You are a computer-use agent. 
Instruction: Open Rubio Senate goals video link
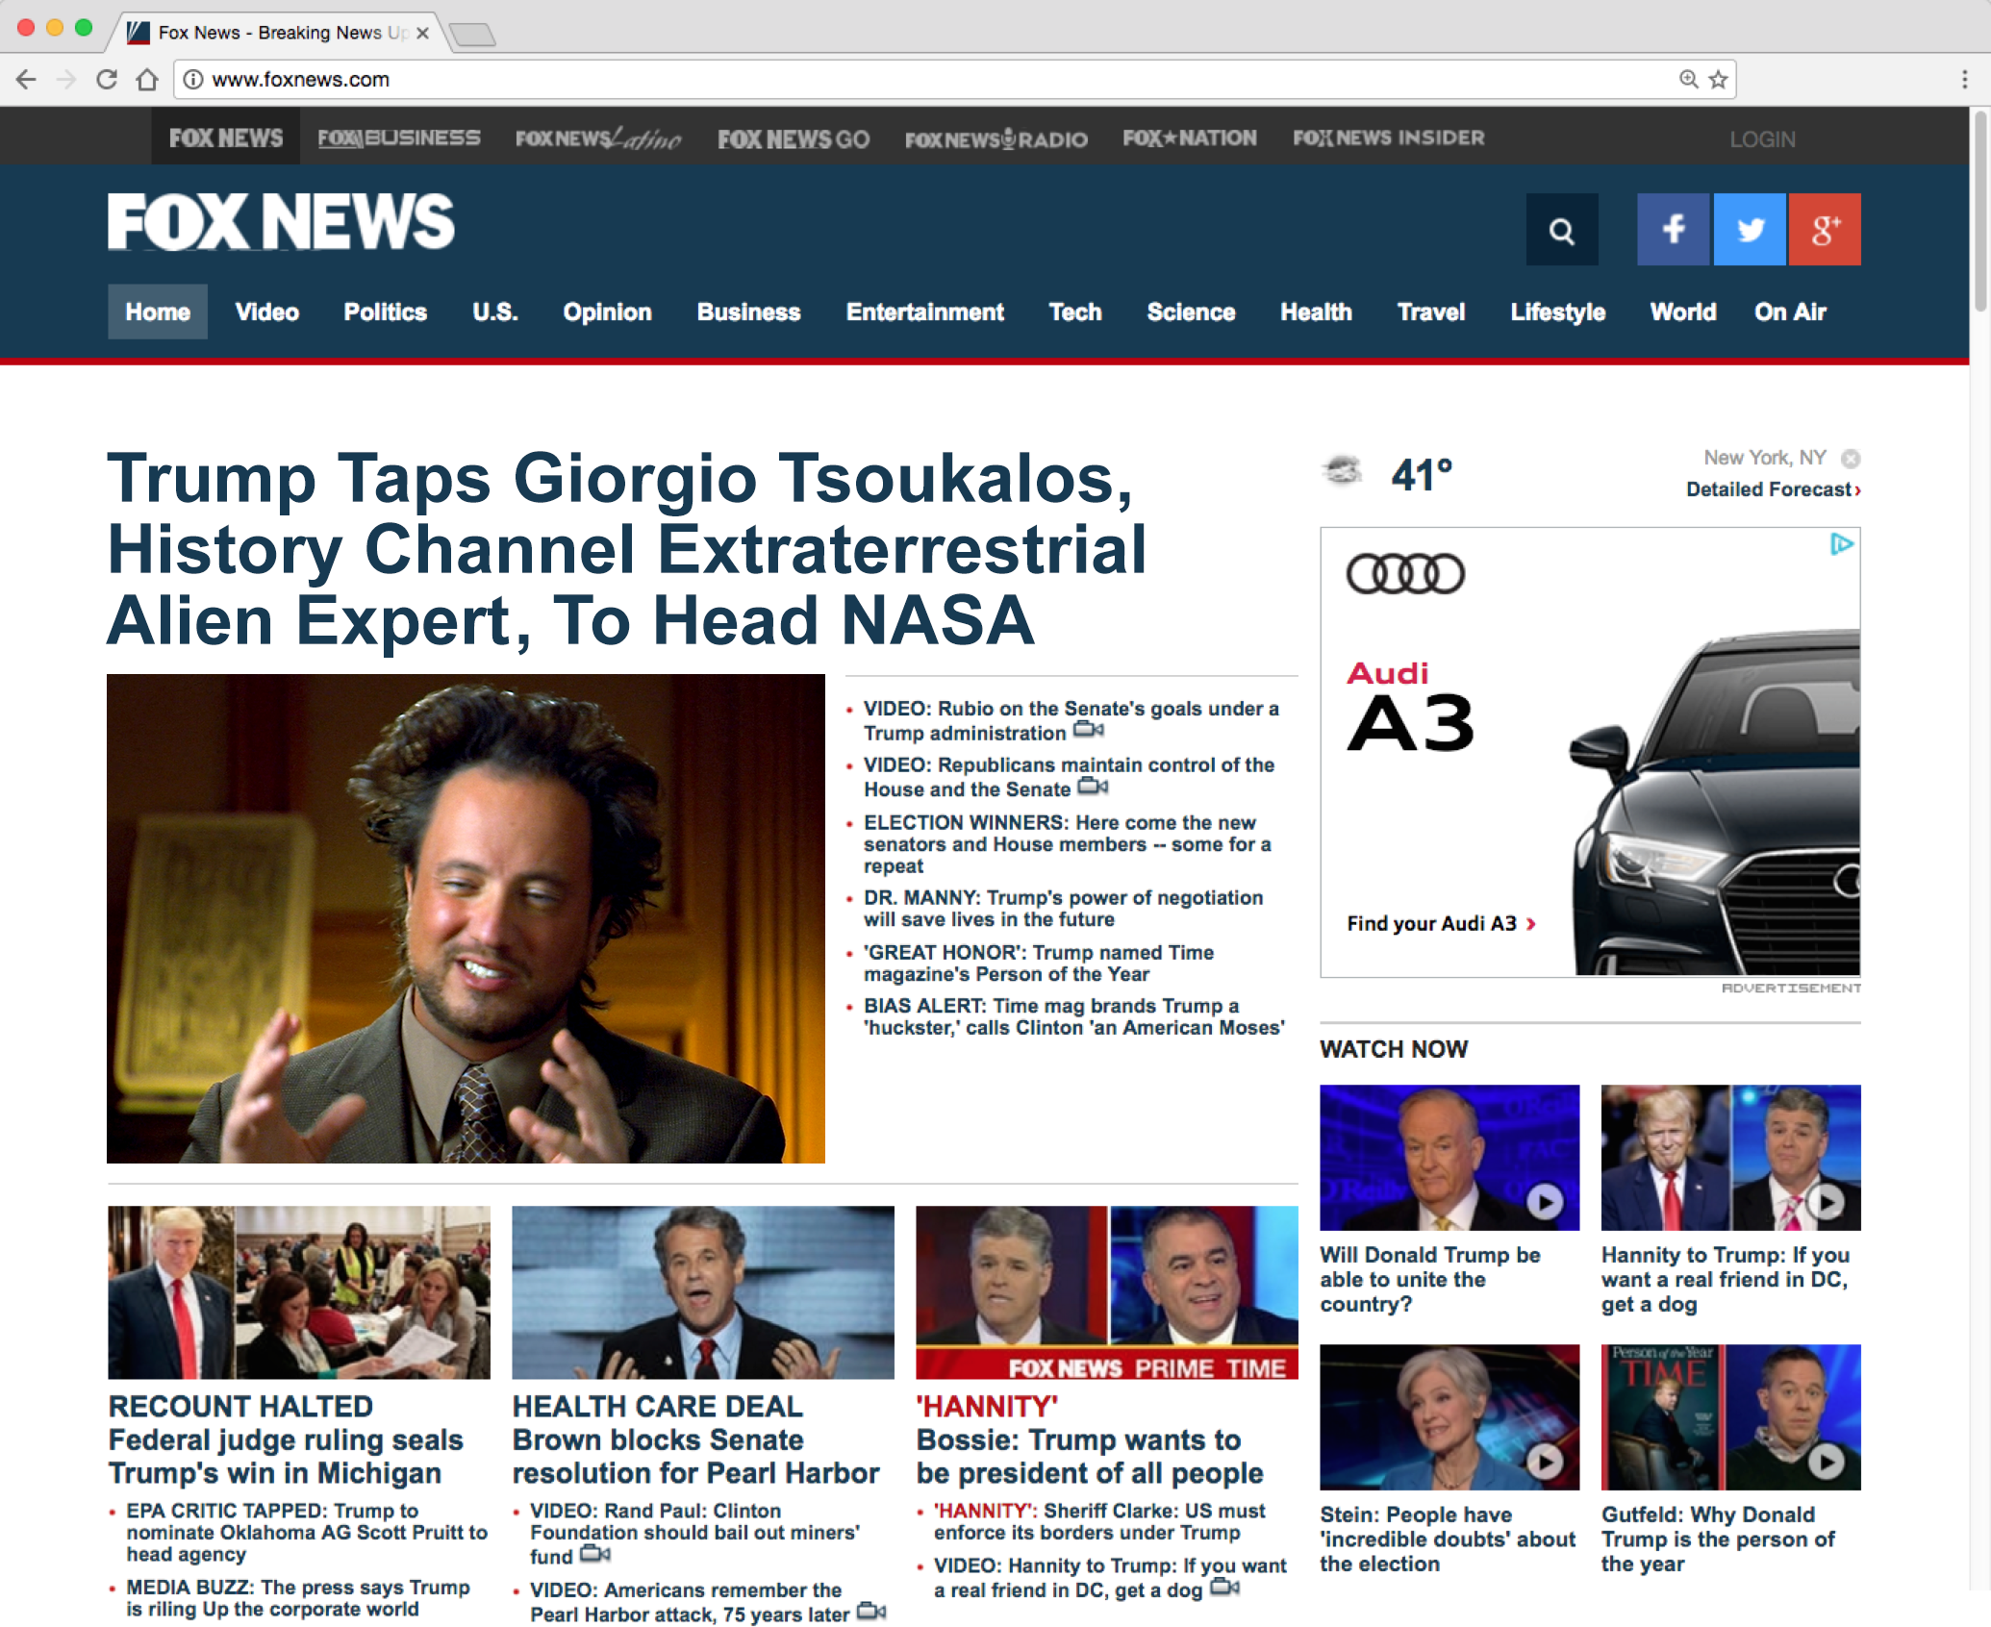(x=1071, y=720)
